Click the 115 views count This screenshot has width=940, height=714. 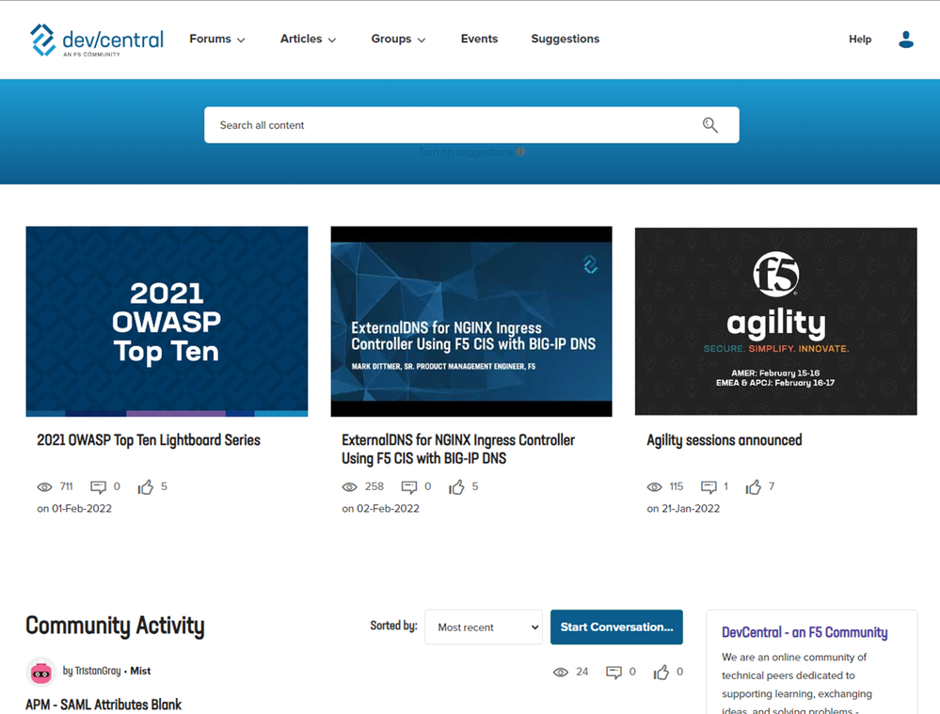coord(677,486)
